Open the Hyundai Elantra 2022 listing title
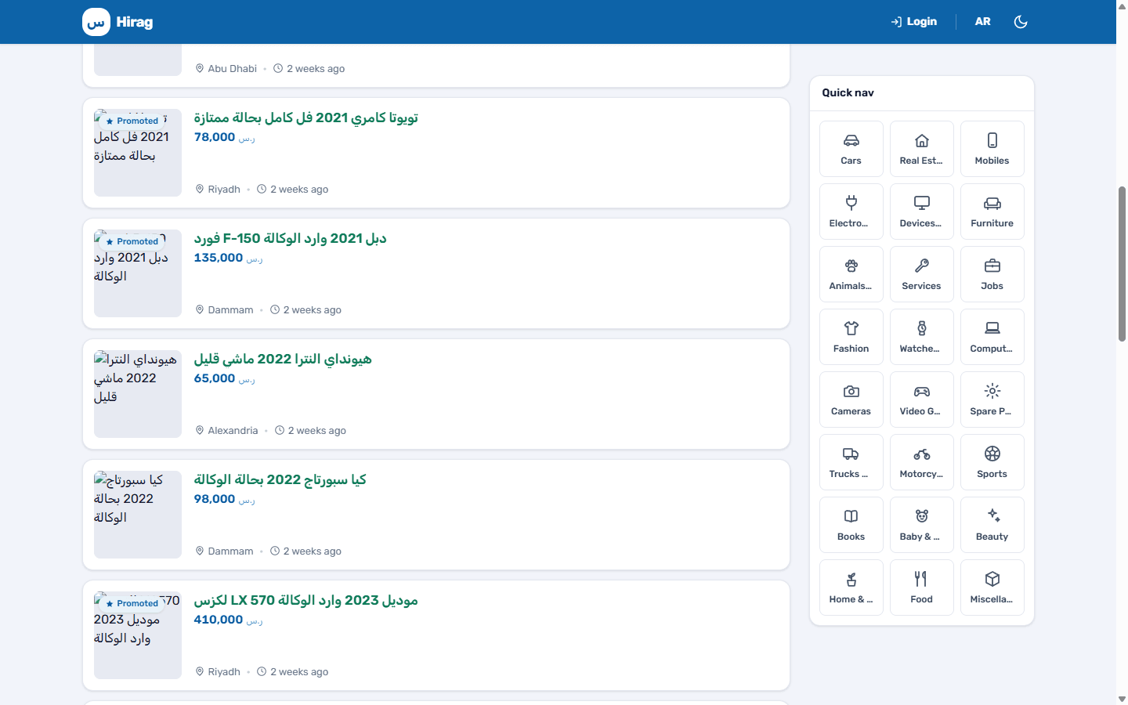The image size is (1128, 705). pyautogui.click(x=283, y=359)
